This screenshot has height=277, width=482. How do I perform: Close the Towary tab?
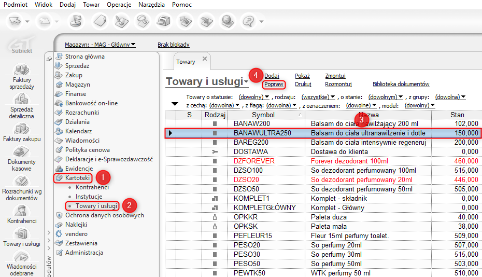(x=205, y=59)
